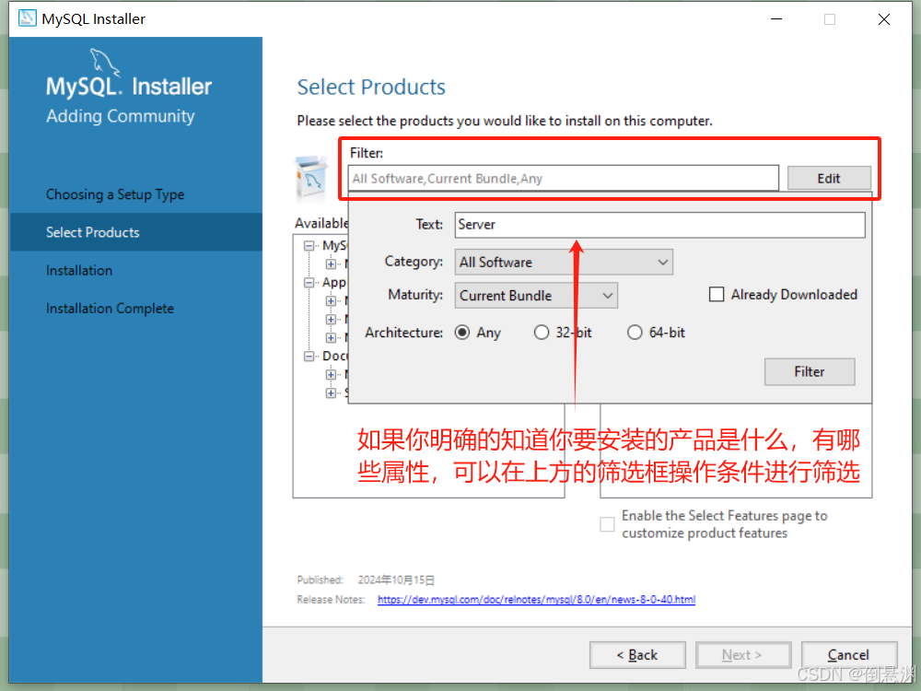Go back with the Back button
The width and height of the screenshot is (921, 691).
click(x=637, y=654)
